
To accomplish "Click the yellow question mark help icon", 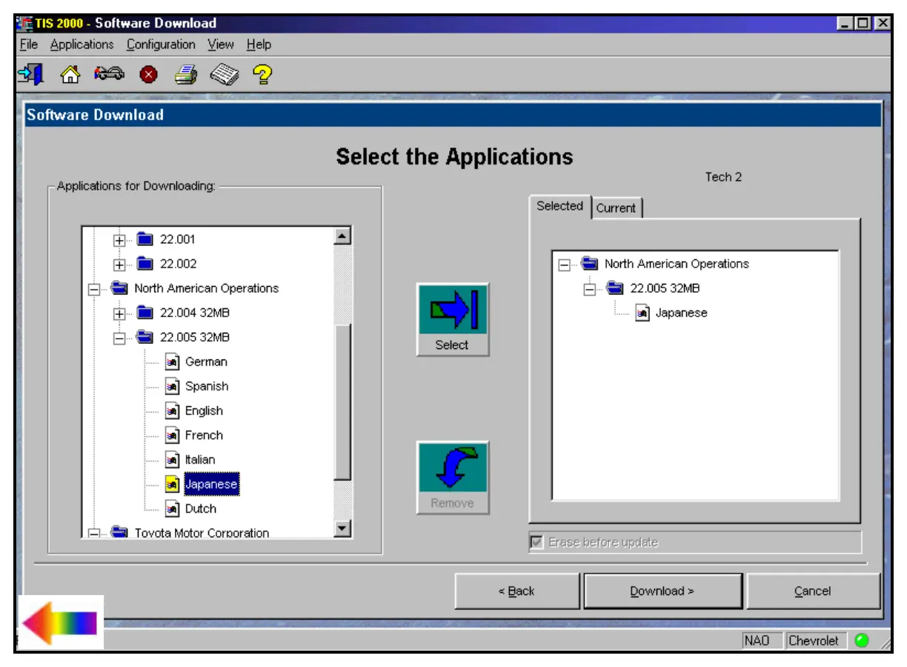I will coord(262,74).
